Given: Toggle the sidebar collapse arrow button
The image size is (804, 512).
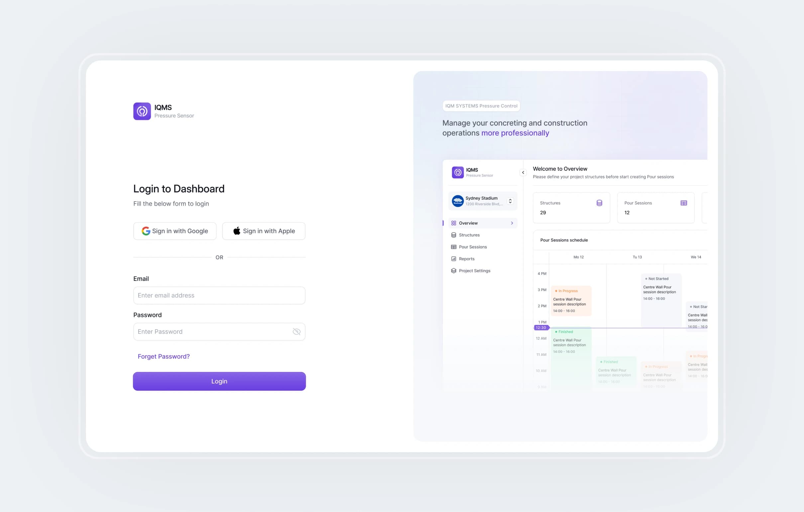Looking at the screenshot, I should pyautogui.click(x=523, y=172).
